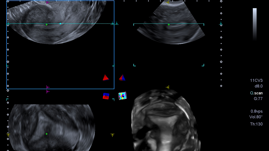Click the yellow marker left of the bottom-left plane
The width and height of the screenshot is (269, 151).
coord(8,135)
